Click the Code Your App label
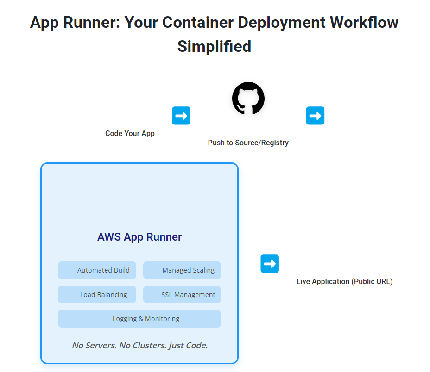This screenshot has width=430, height=372. [x=130, y=133]
